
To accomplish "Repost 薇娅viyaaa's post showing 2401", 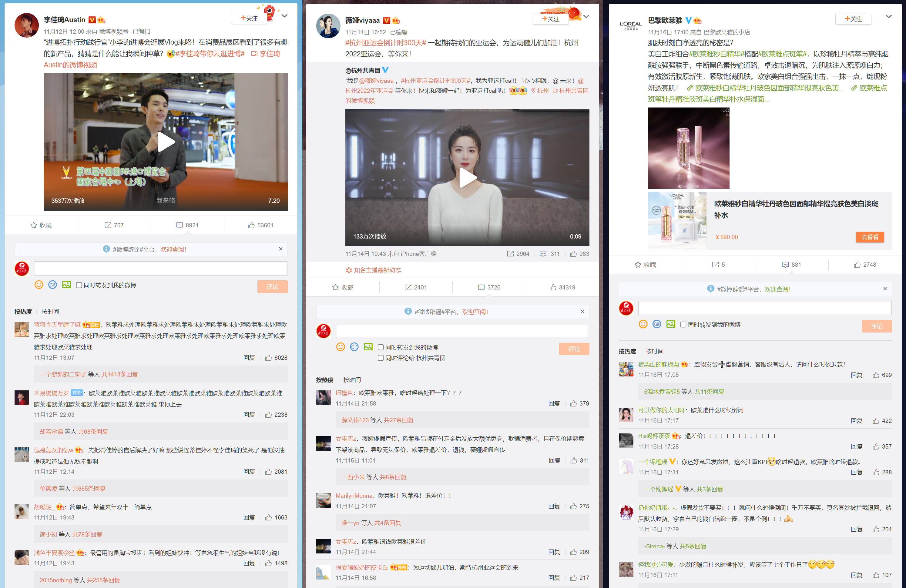I will pos(416,287).
